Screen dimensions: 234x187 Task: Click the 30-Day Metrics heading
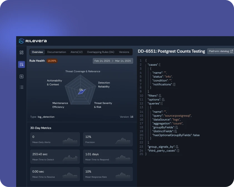(x=41, y=128)
